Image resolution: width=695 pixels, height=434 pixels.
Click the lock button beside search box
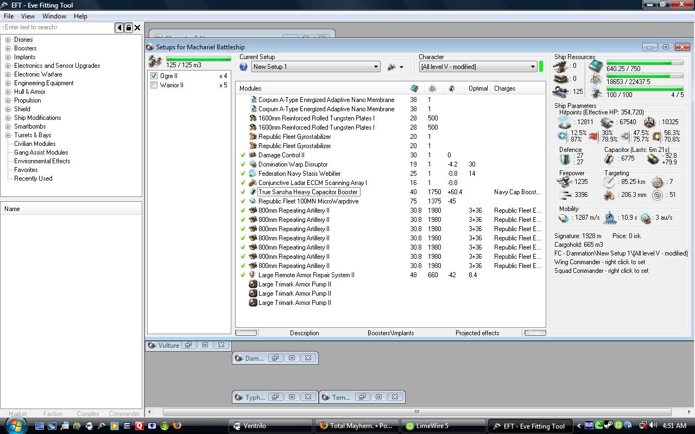[x=129, y=28]
